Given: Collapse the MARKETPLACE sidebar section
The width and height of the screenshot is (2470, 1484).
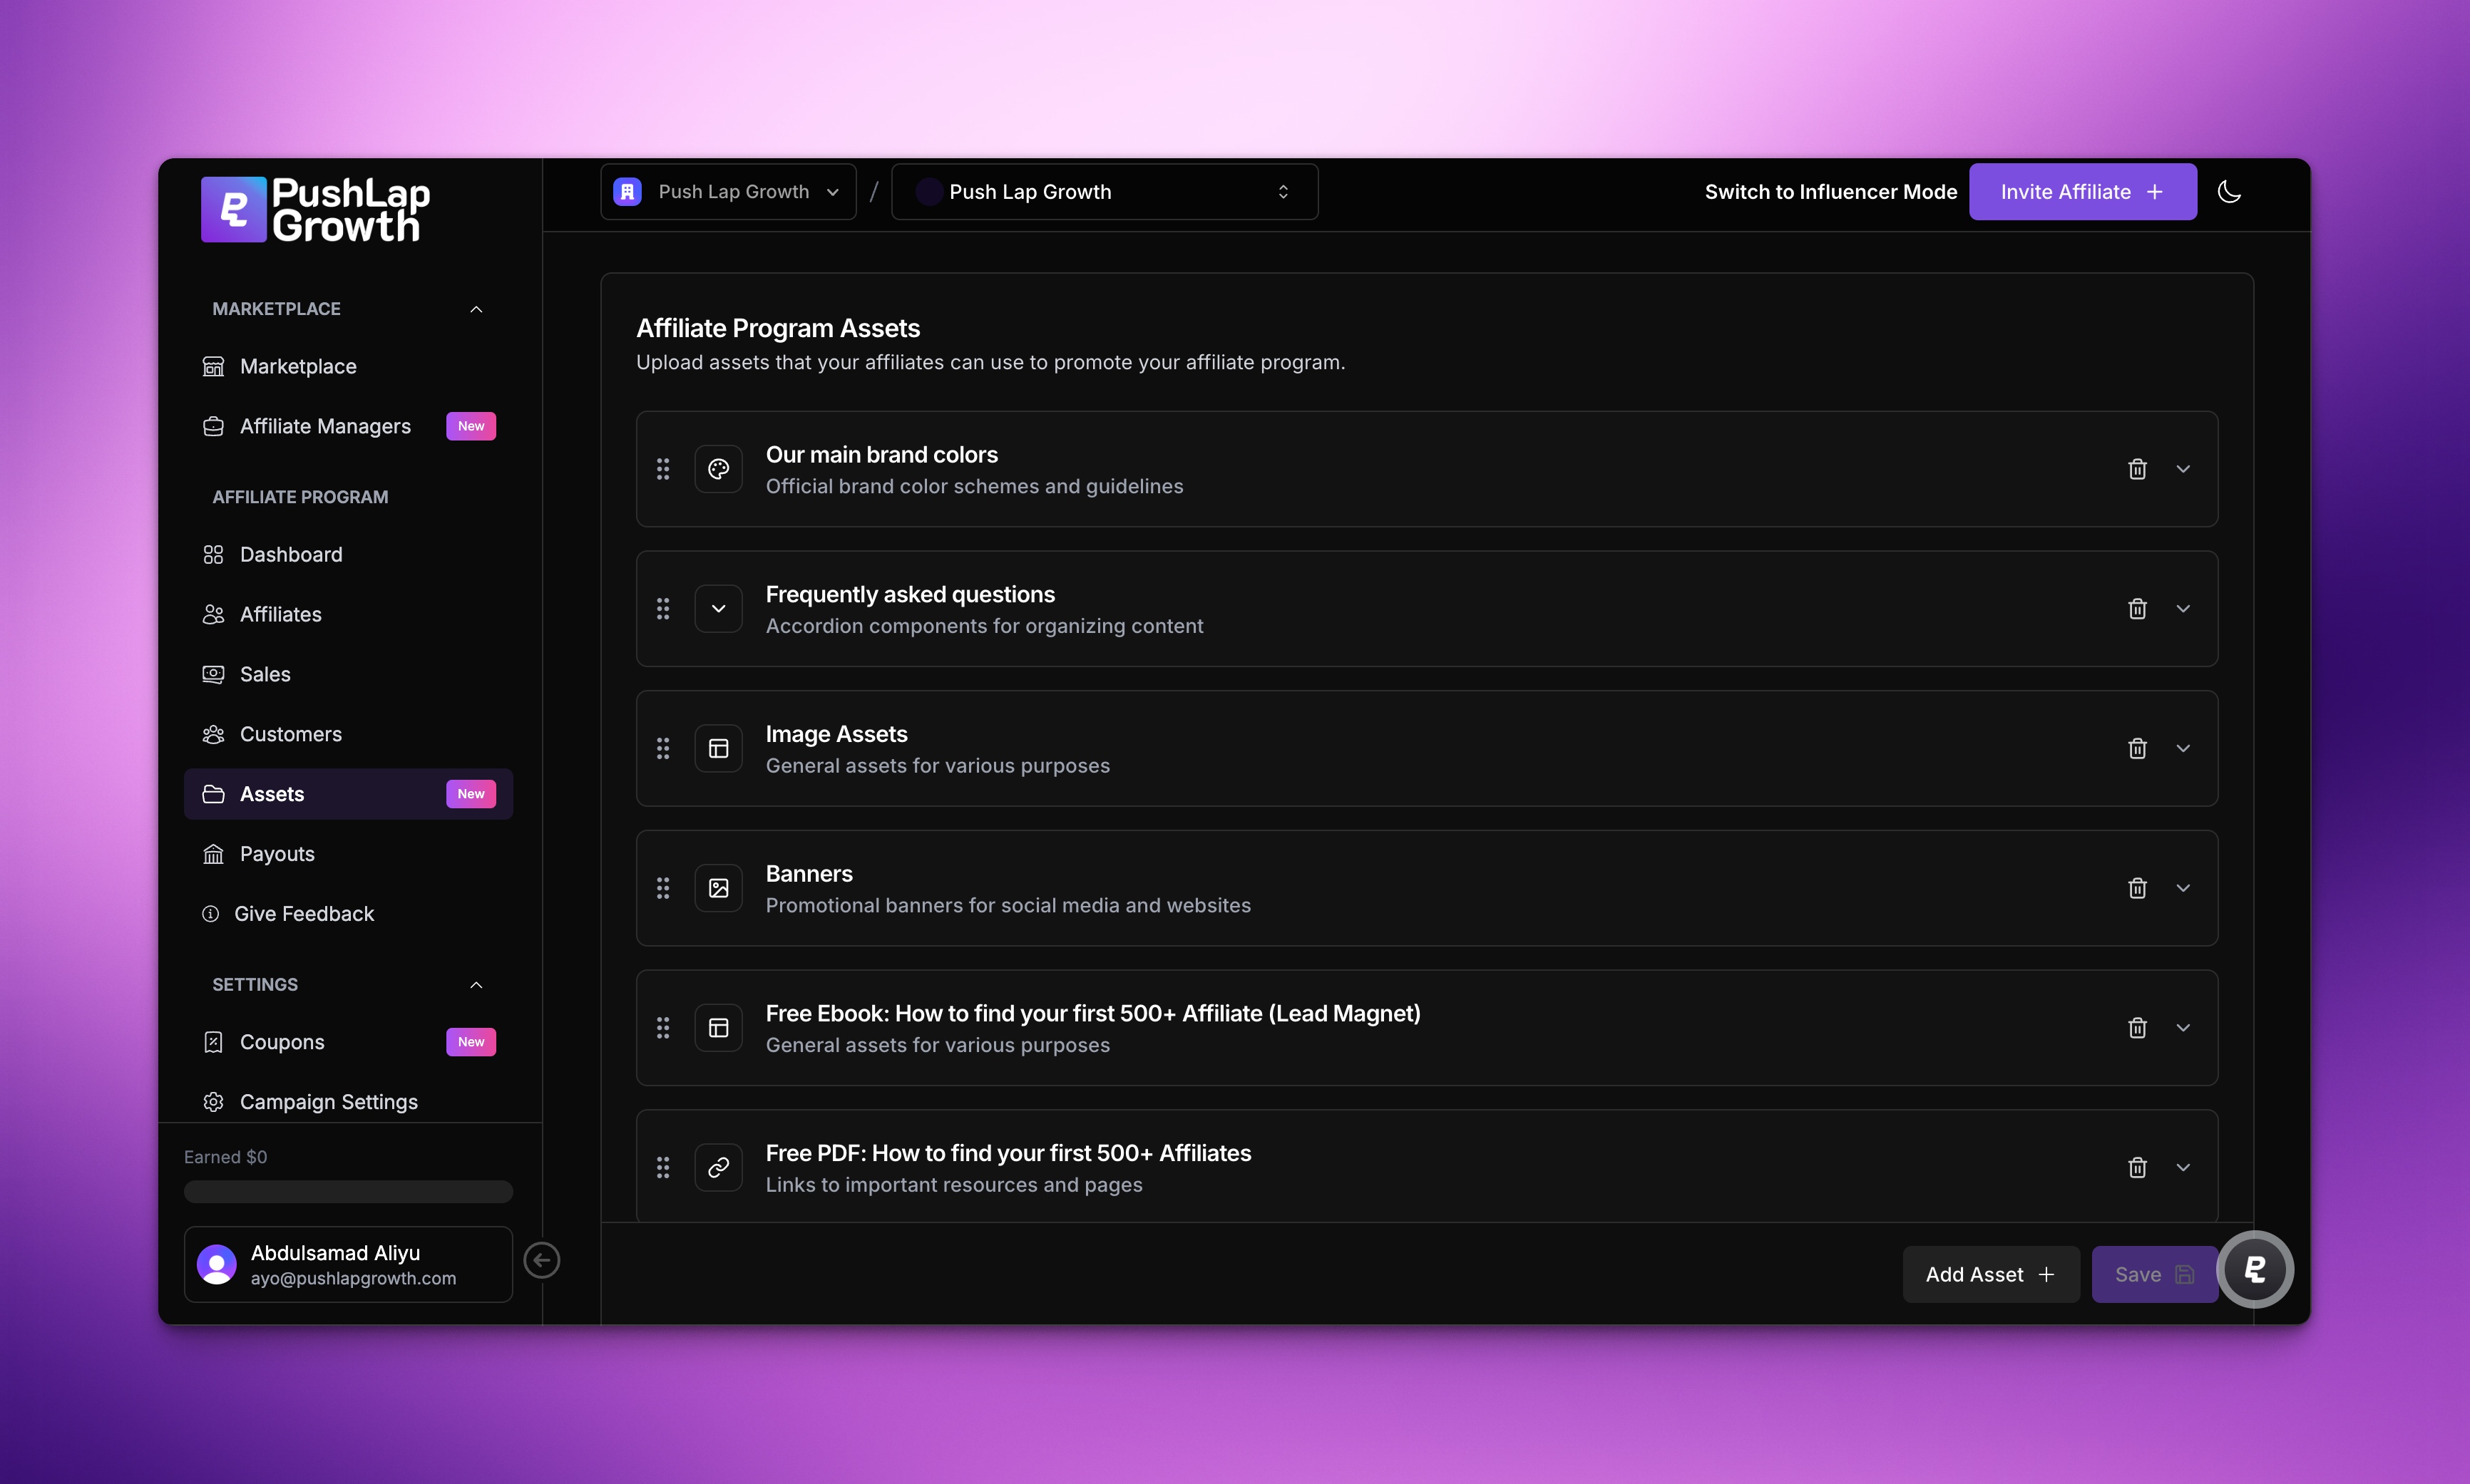Looking at the screenshot, I should pos(476,308).
